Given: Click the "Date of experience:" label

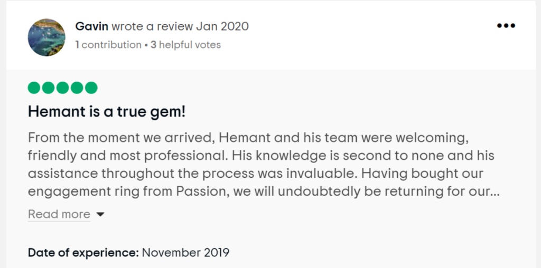Looking at the screenshot, I should [83, 252].
